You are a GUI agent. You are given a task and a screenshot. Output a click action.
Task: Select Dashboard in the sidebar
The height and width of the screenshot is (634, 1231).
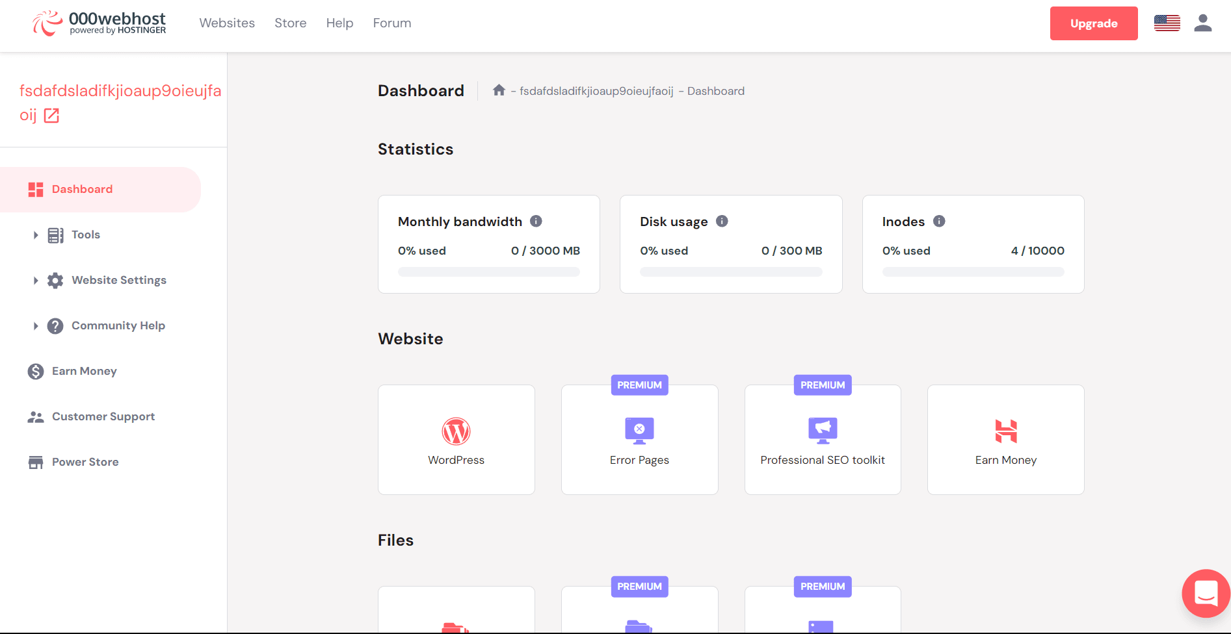100,190
